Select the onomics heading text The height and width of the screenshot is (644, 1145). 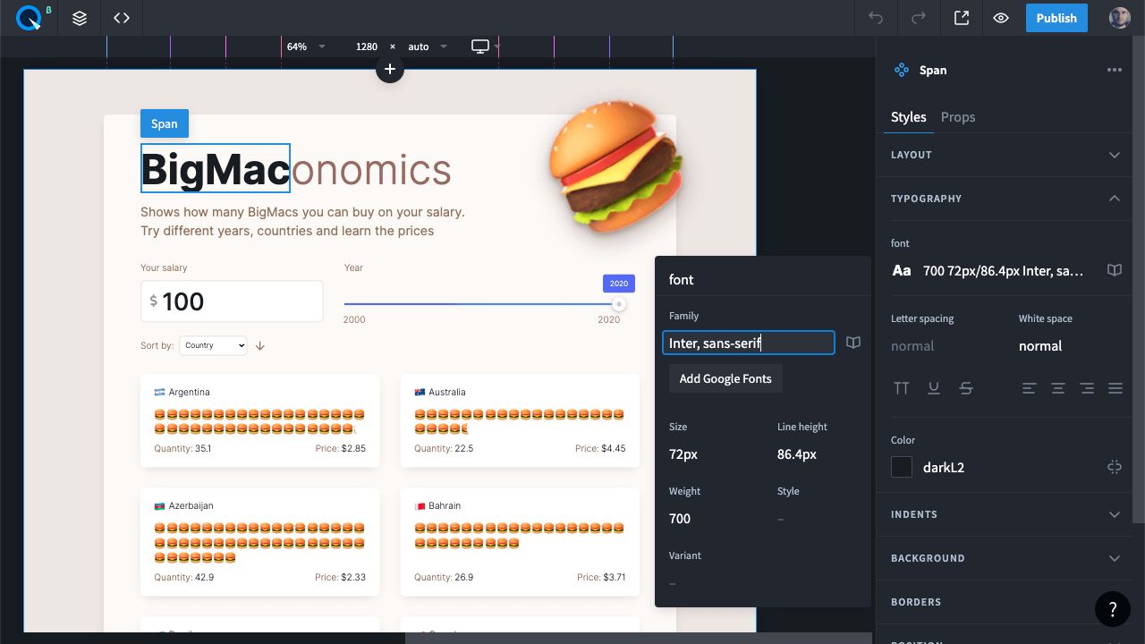(371, 169)
